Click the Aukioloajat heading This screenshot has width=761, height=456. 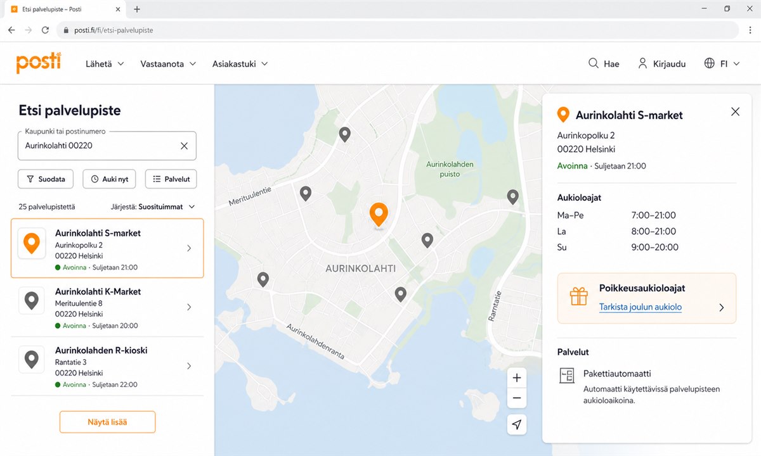pyautogui.click(x=579, y=198)
